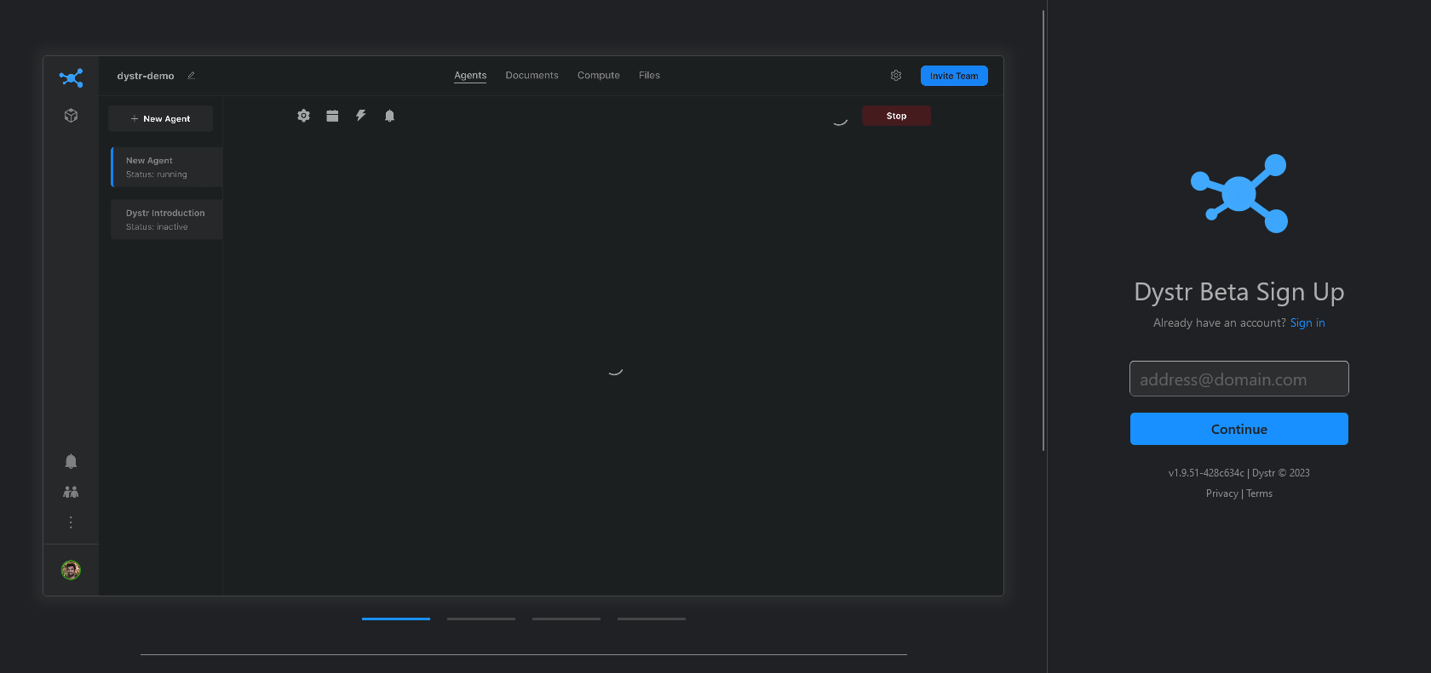
Task: Click the email address input field
Action: [1239, 379]
